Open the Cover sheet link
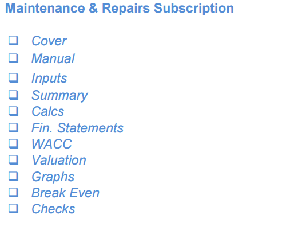 coord(49,41)
